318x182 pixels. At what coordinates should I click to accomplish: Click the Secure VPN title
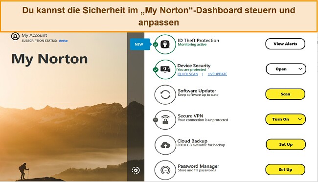190,116
